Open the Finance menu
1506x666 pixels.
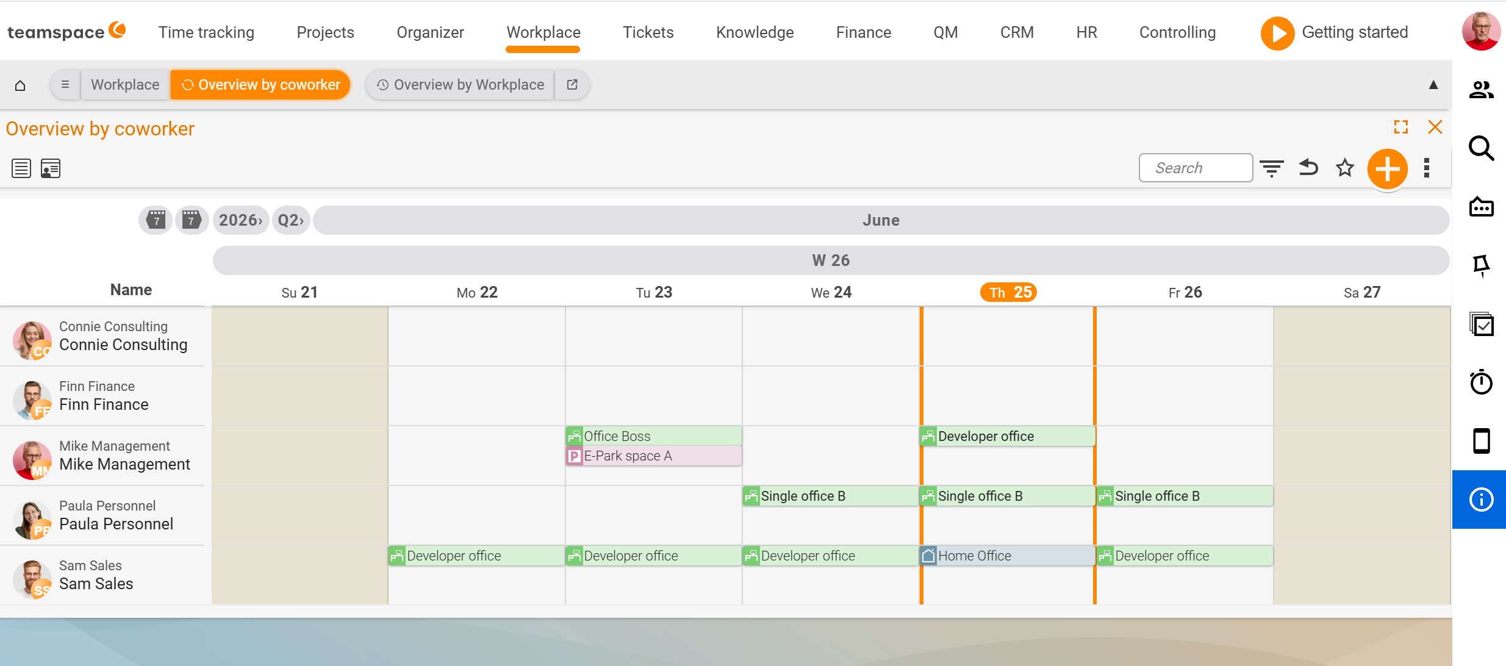(x=863, y=32)
